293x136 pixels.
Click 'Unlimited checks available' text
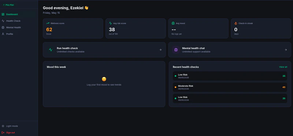click(x=71, y=52)
